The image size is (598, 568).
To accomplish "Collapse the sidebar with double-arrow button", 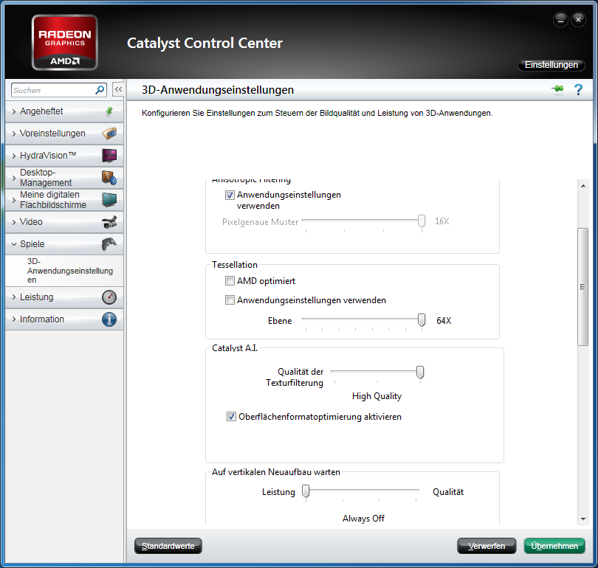I will click(118, 89).
